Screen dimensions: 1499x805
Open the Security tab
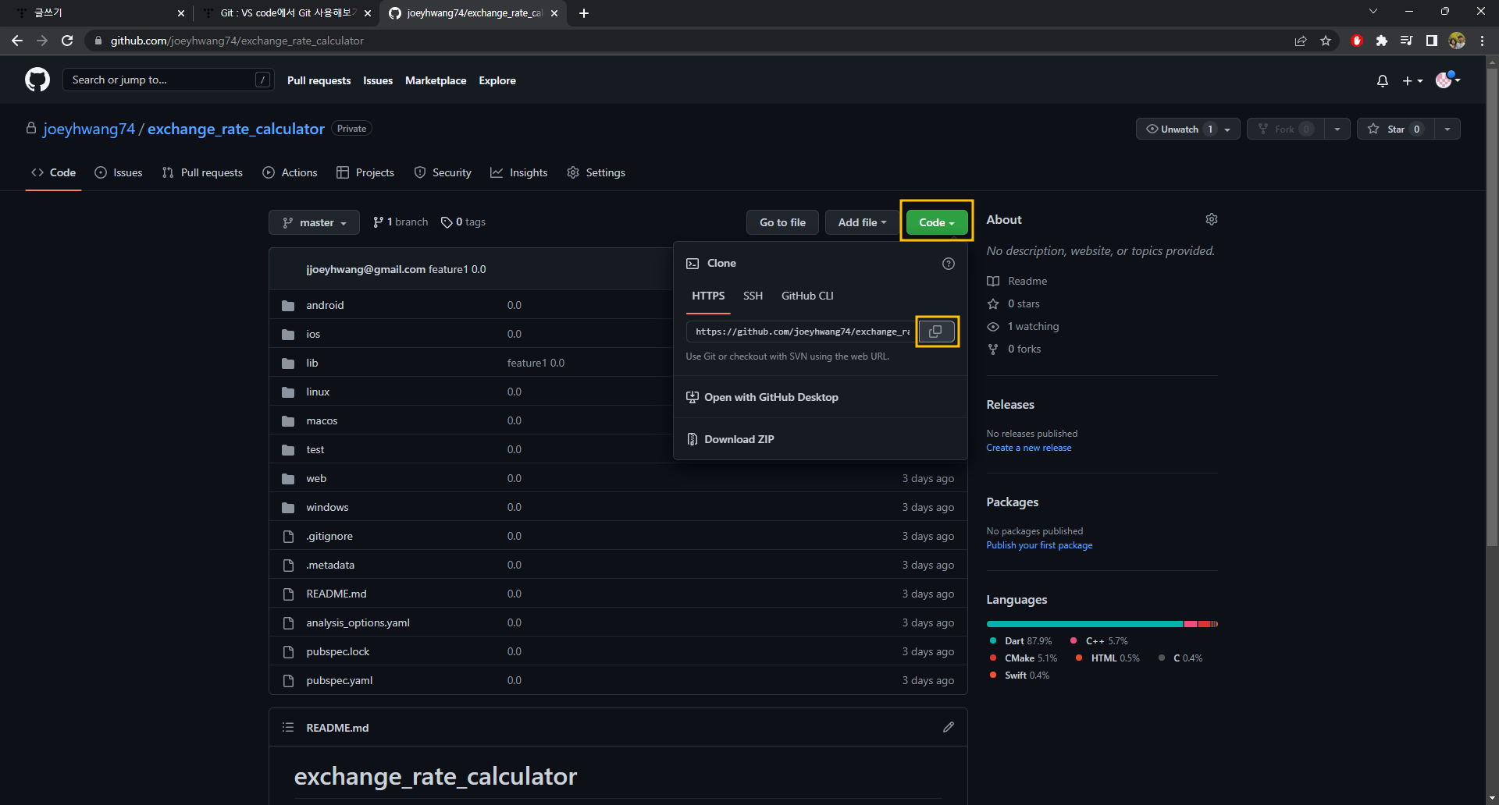pos(443,172)
